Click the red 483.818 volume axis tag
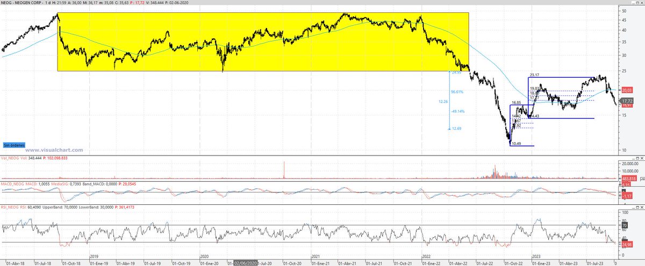645x266 pixels. pyautogui.click(x=629, y=178)
